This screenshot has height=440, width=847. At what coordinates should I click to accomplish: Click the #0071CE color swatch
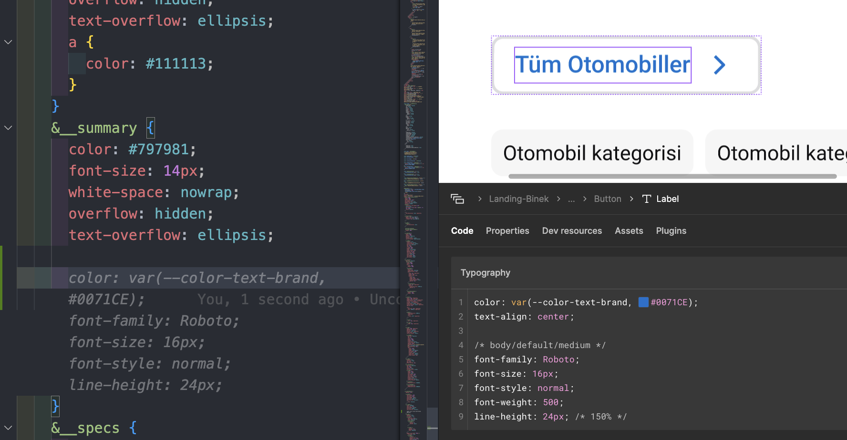(643, 302)
